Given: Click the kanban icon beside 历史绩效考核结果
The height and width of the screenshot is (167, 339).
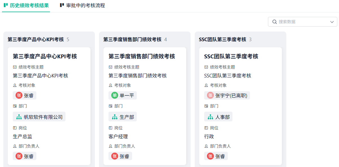Looking at the screenshot, I should [x=6, y=5].
